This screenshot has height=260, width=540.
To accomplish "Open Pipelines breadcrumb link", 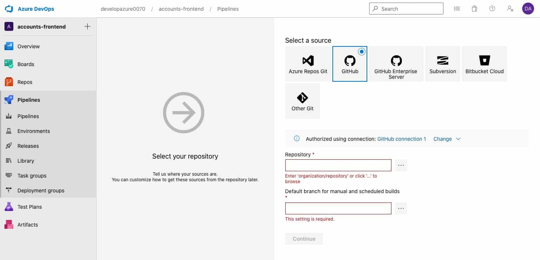I will pyautogui.click(x=228, y=9).
